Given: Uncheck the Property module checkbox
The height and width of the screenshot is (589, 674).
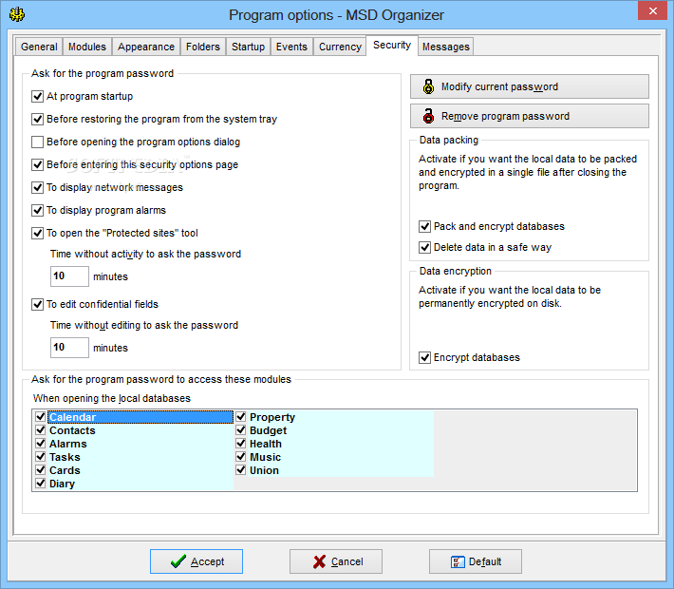Looking at the screenshot, I should coord(241,417).
